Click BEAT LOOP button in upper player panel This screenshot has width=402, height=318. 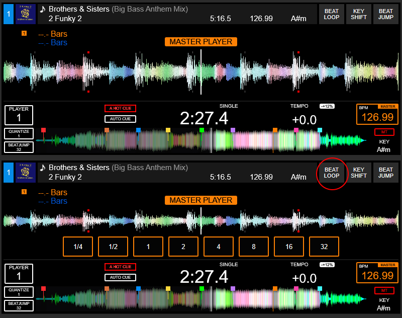click(x=332, y=14)
